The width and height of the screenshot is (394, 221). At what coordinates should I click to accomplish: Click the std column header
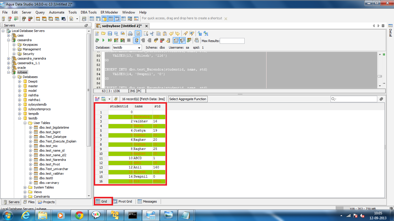(159, 106)
